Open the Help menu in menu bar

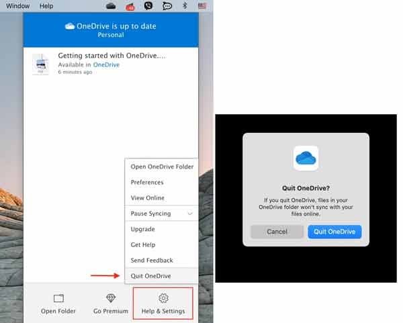tap(46, 5)
